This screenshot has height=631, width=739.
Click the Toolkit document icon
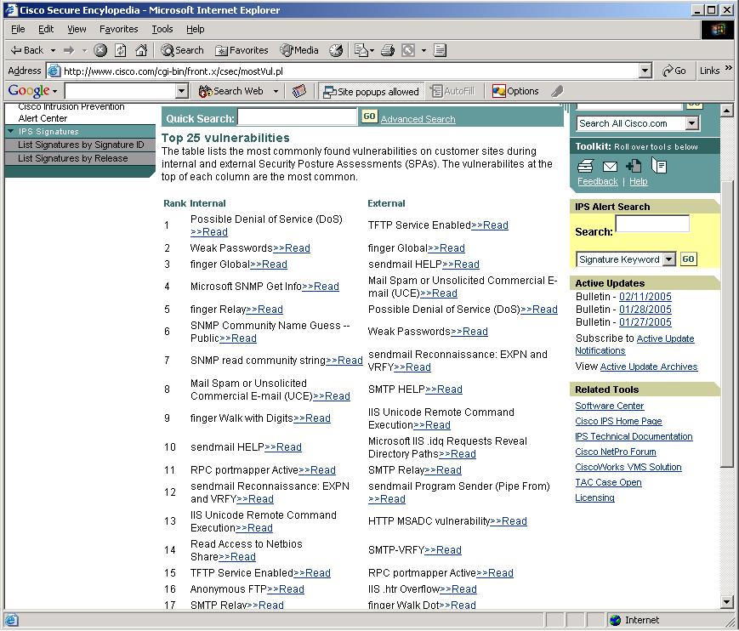pos(659,166)
